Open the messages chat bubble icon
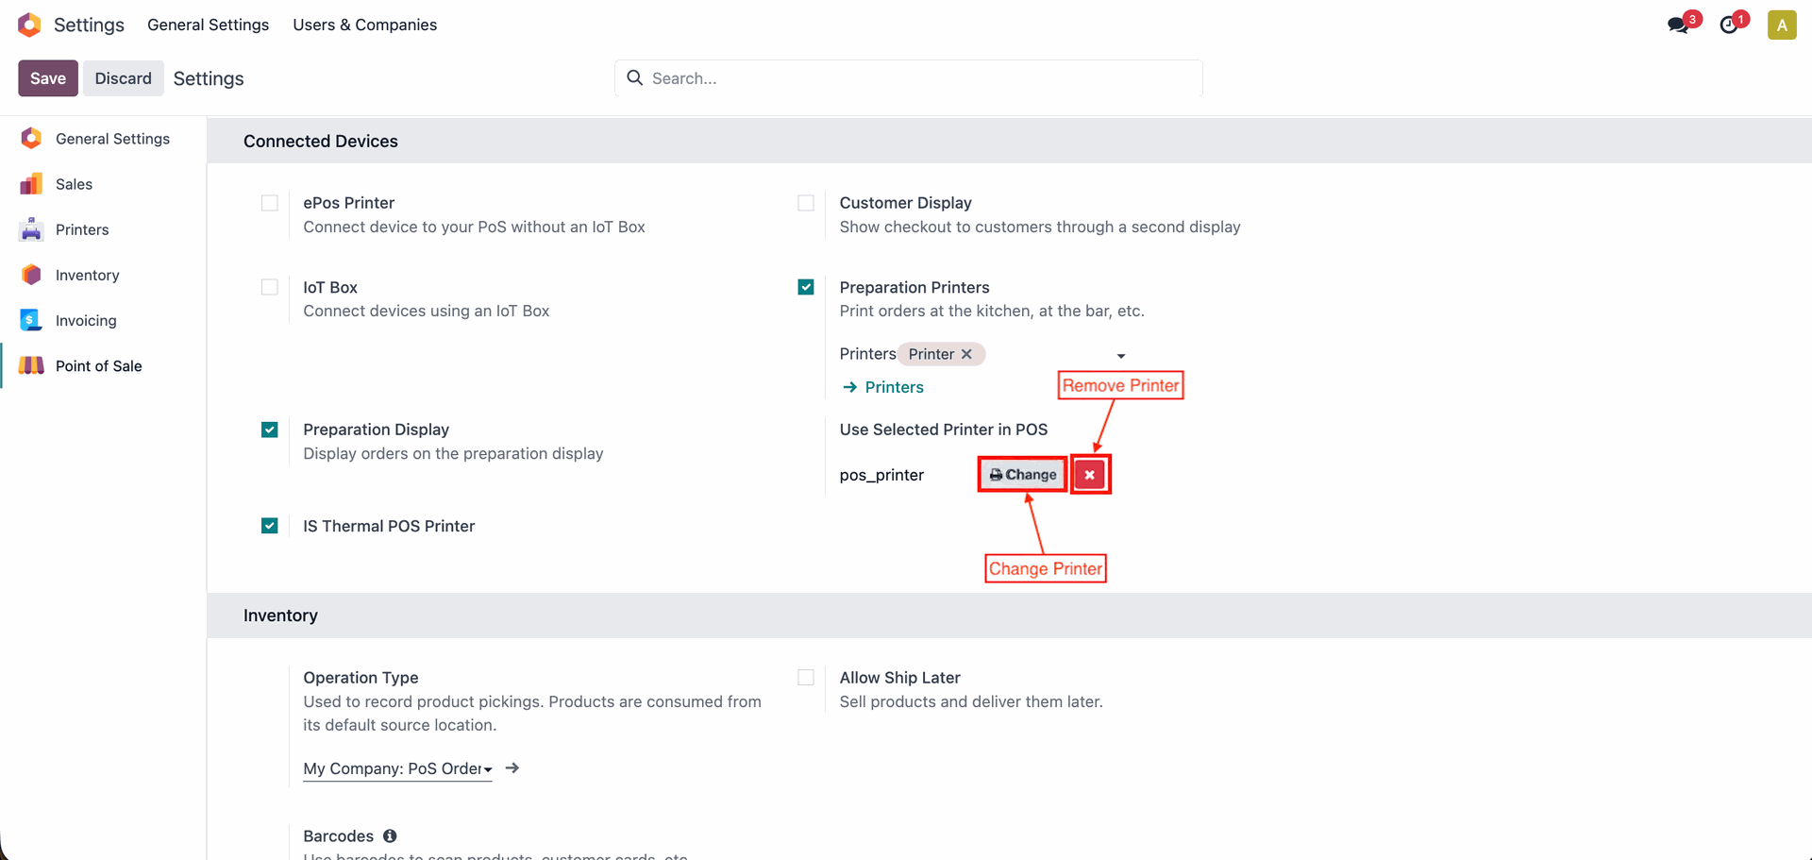Screen dimensions: 1812x860 [x=1678, y=25]
